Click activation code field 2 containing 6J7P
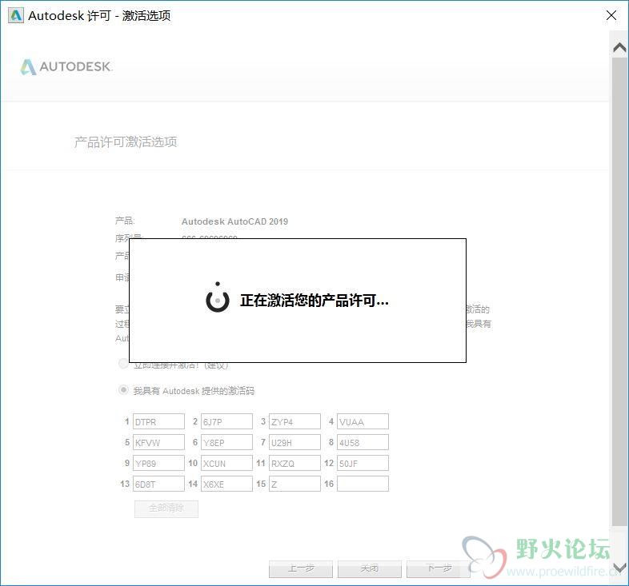This screenshot has width=629, height=586. pyautogui.click(x=226, y=421)
